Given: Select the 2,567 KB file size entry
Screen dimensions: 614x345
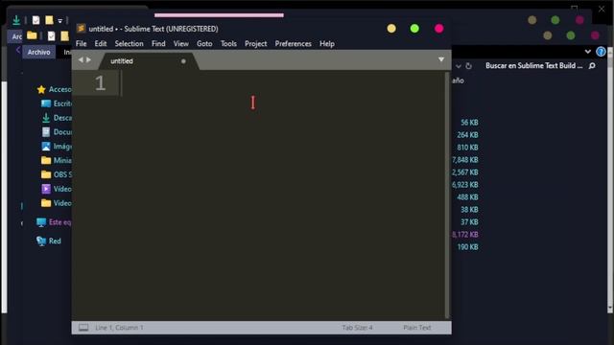Looking at the screenshot, I should pyautogui.click(x=465, y=172).
